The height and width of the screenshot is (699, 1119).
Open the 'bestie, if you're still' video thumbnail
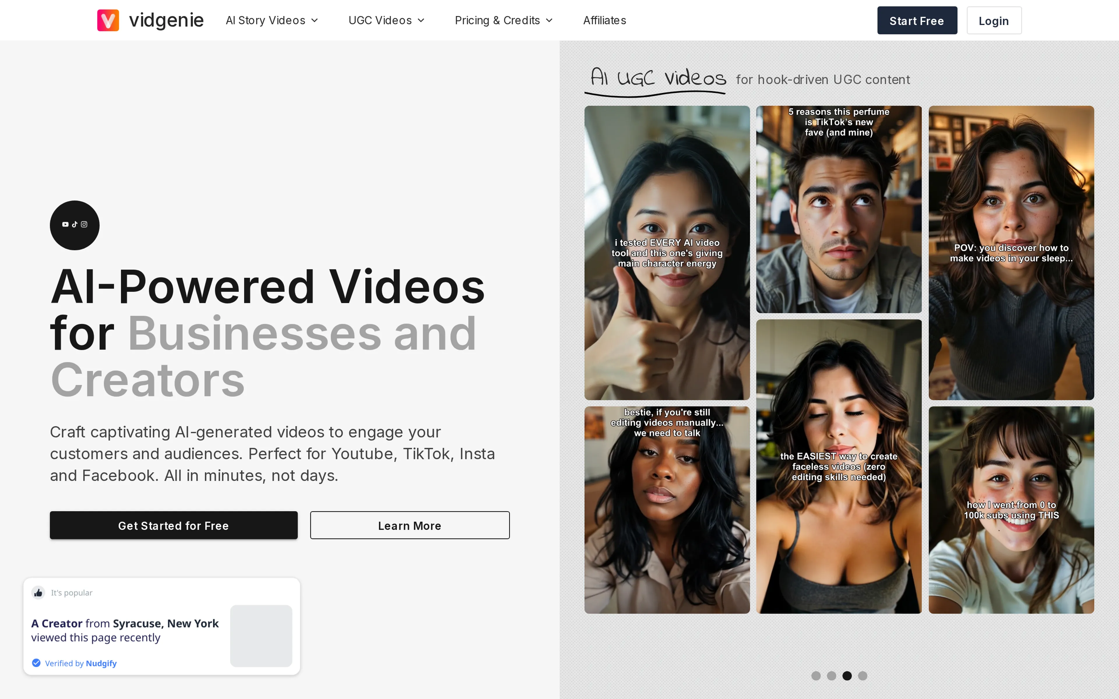coord(667,510)
